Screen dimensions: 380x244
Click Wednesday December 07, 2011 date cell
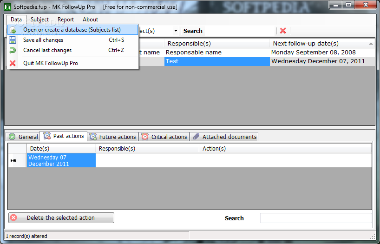pos(322,61)
